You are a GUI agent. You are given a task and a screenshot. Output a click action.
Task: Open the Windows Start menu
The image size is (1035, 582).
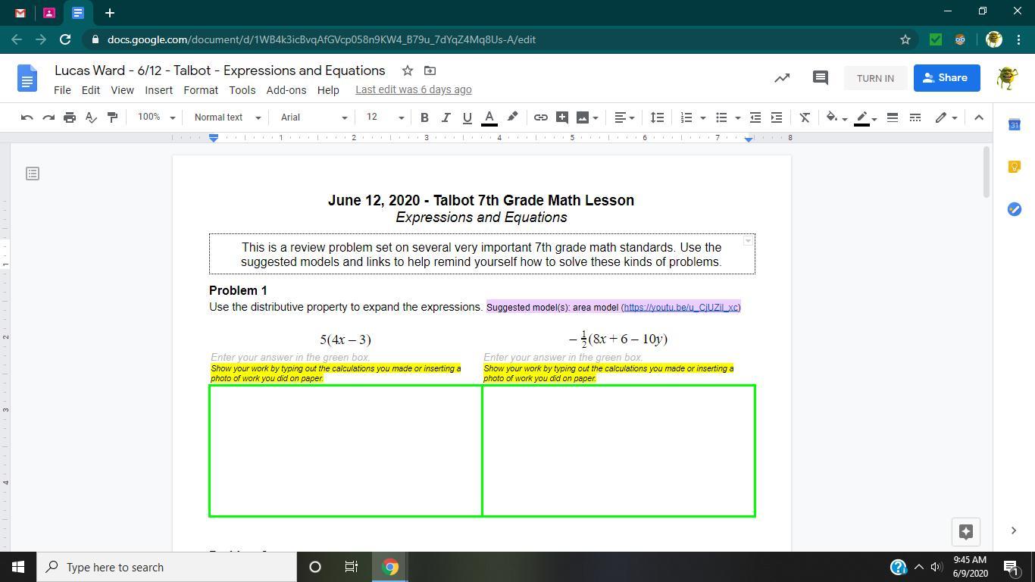tap(18, 567)
